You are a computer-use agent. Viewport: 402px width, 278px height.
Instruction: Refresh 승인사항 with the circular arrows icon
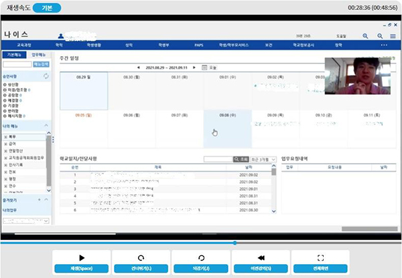pyautogui.click(x=46, y=76)
